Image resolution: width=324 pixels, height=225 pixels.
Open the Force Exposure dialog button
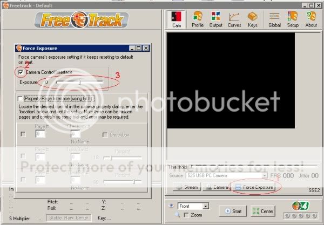[x=254, y=187]
